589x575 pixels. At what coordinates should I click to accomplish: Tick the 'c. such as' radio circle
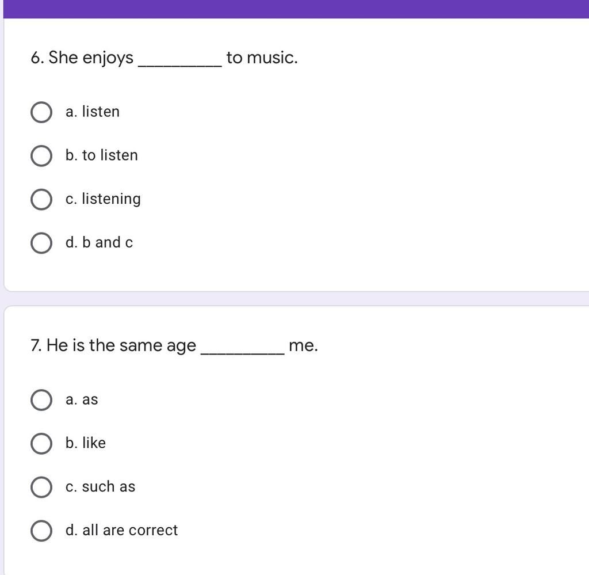(41, 487)
